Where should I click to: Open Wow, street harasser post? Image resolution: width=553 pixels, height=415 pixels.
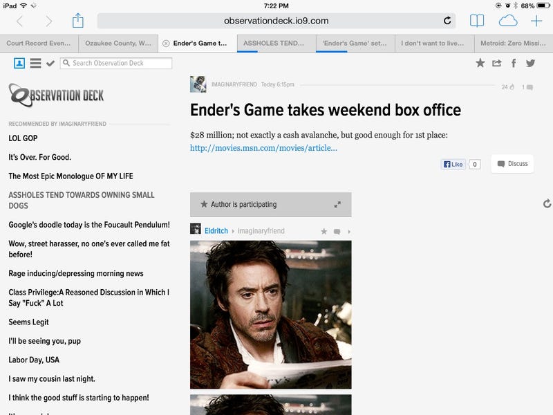click(x=89, y=249)
